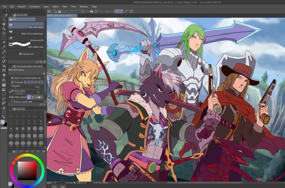285x188 pixels.
Task: Choose Enclose and fill sub tool
Action: pyautogui.click(x=26, y=39)
